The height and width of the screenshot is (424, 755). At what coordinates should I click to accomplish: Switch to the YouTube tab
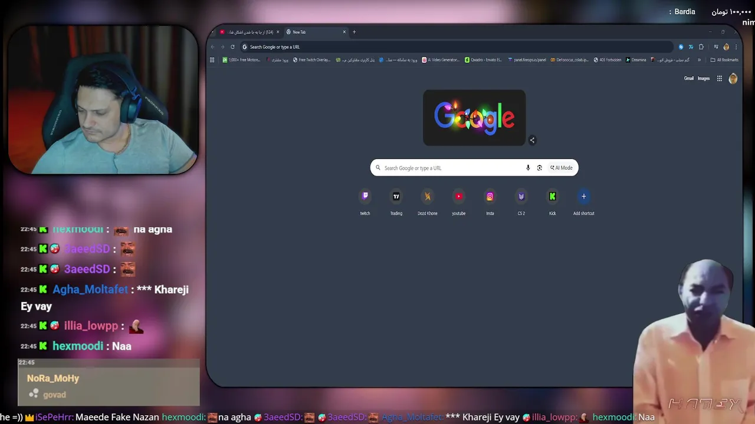coord(249,32)
